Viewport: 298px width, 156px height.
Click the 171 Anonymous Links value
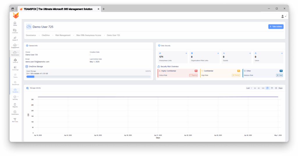(161, 57)
